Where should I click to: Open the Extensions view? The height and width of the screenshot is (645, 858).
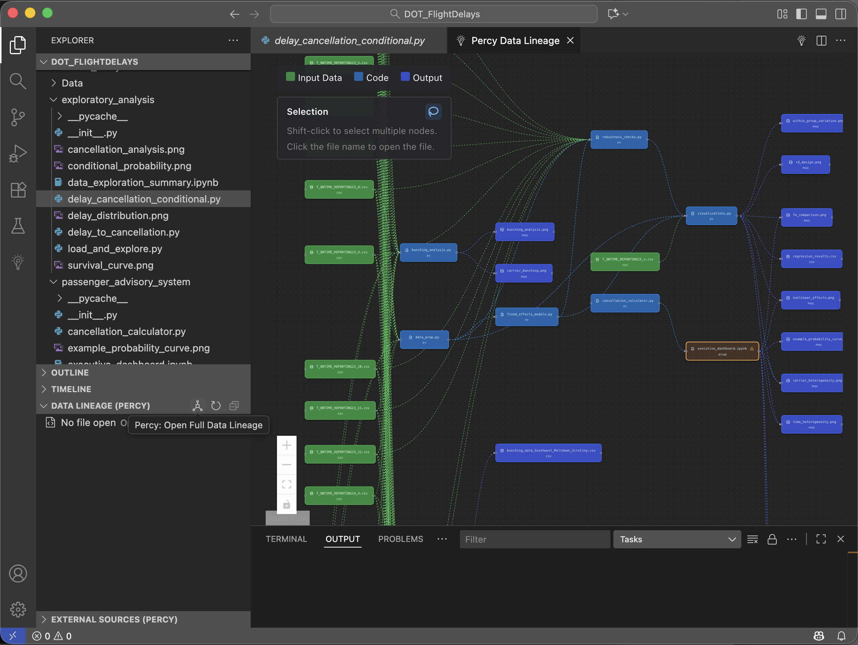tap(17, 190)
